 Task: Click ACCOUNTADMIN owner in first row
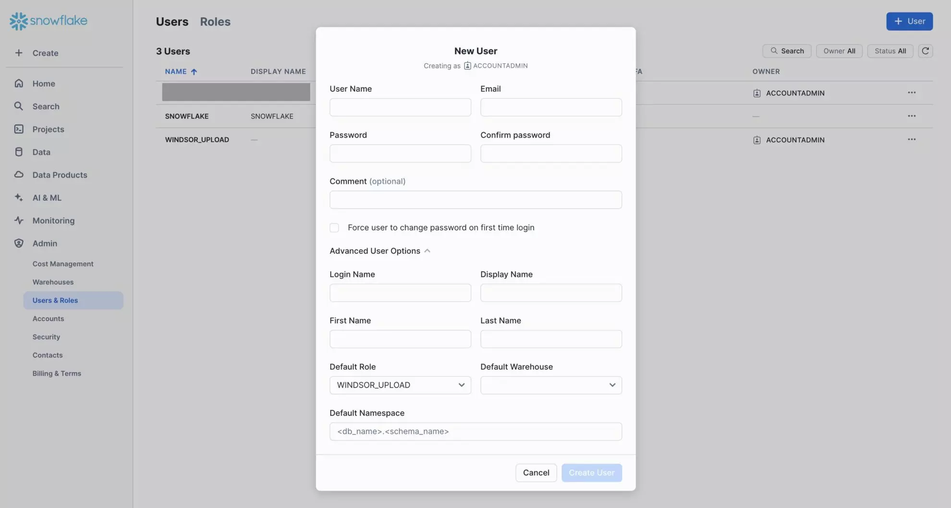795,93
